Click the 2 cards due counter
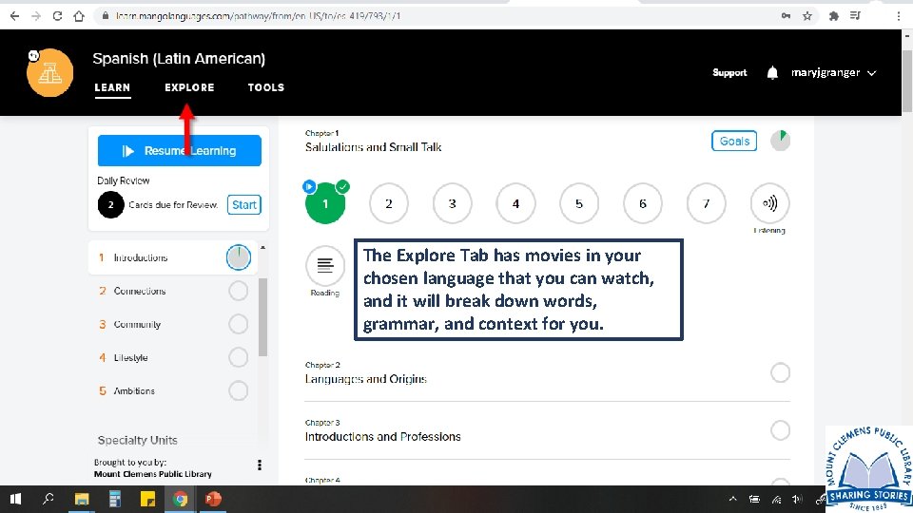913x513 pixels. (110, 205)
